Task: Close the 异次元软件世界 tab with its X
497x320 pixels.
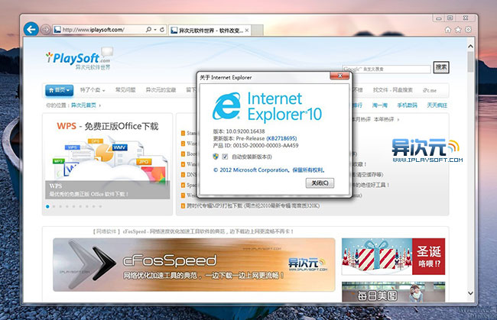Action: [x=247, y=31]
